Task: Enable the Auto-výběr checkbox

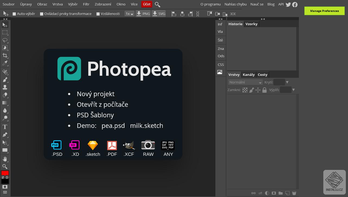Action: point(14,14)
